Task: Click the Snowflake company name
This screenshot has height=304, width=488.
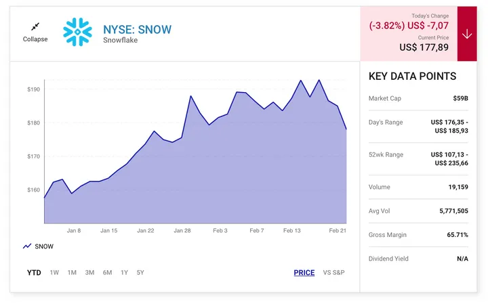Action: (119, 40)
